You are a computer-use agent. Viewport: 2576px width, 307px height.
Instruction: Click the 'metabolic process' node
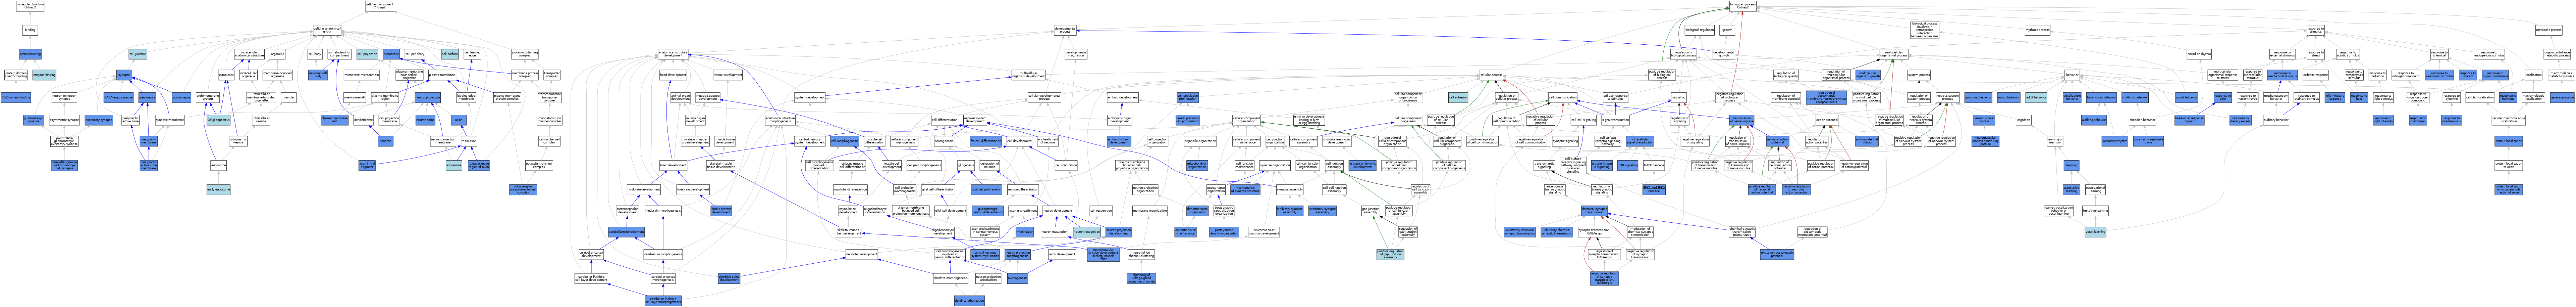2549,30
